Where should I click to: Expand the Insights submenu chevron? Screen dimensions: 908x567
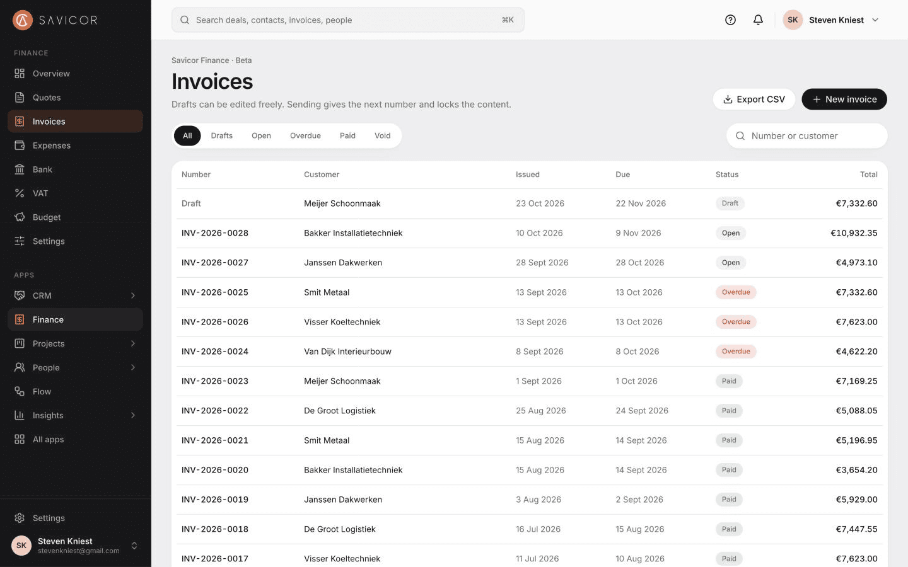133,415
